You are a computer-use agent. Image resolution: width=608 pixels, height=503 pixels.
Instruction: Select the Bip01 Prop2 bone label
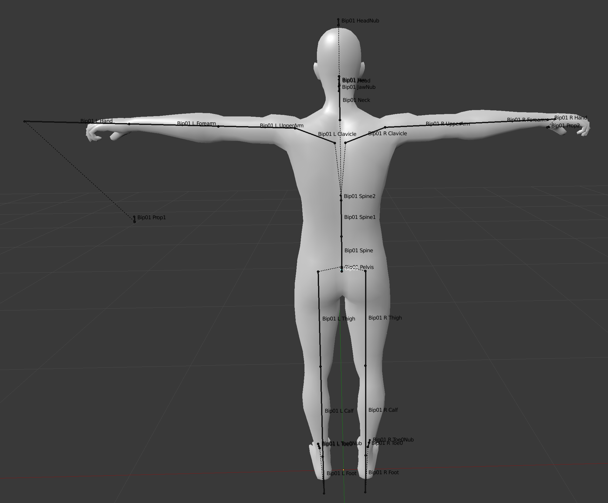click(x=566, y=126)
